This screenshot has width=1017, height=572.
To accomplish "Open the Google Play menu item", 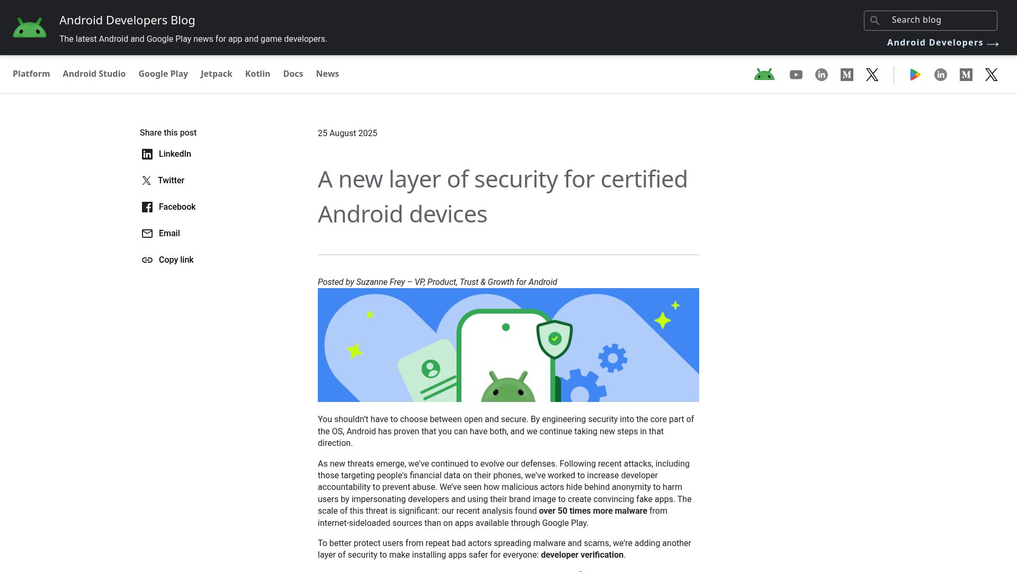I will pos(163,74).
